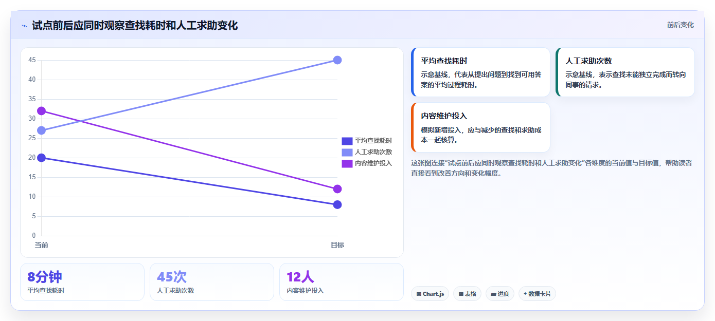This screenshot has width=715, height=321.
Task: Click the 进度 tag chip
Action: [499, 294]
